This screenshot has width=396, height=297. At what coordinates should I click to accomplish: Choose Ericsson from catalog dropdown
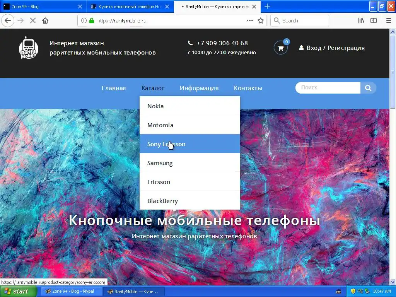click(x=190, y=182)
